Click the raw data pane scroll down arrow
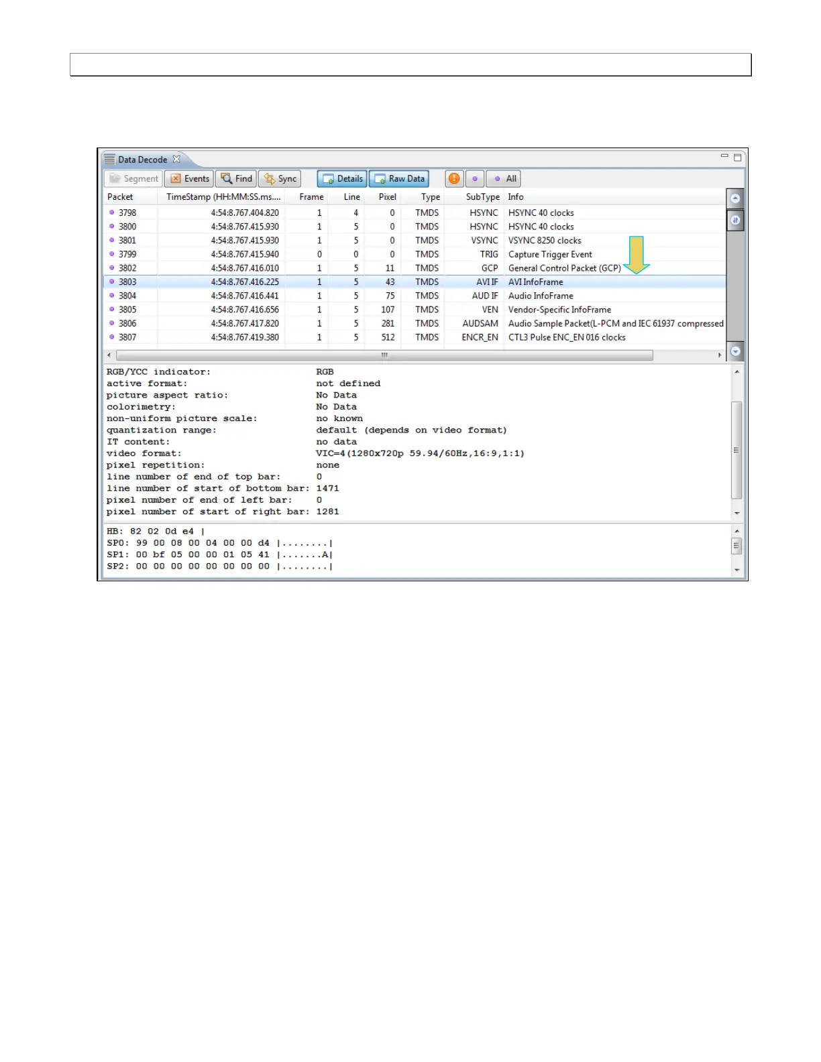 pyautogui.click(x=736, y=570)
